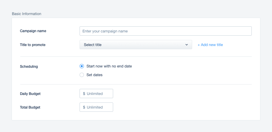Image resolution: width=272 pixels, height=132 pixels.
Task: Click the plus sign before 'Add new title'
Action: 199,45
